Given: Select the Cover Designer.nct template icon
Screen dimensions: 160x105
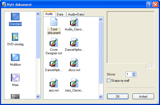Looking at the screenshot, I should (x=54, y=42).
